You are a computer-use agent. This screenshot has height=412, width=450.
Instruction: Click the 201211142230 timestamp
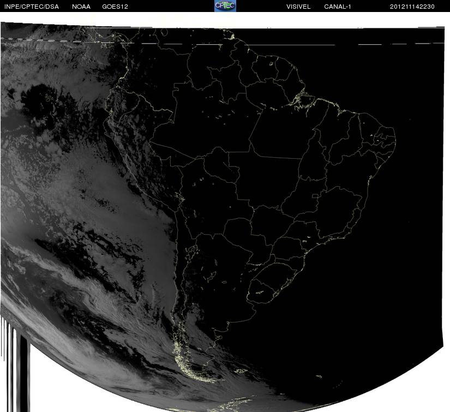tap(412, 7)
